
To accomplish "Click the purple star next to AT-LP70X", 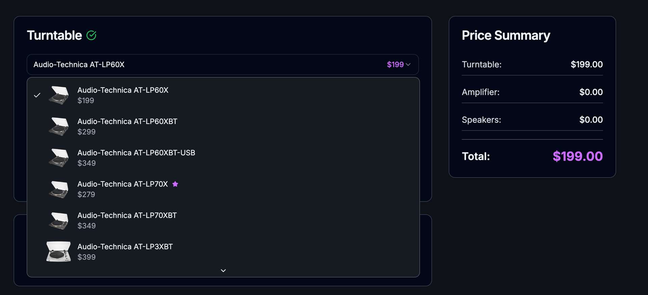I will point(176,184).
